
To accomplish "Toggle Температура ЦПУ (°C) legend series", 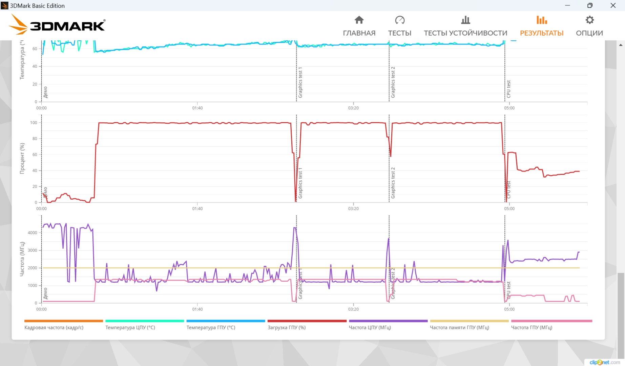I will [130, 327].
